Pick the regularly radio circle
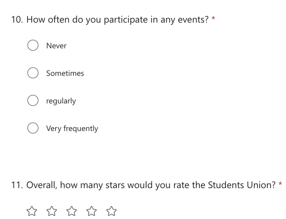 coord(33,100)
